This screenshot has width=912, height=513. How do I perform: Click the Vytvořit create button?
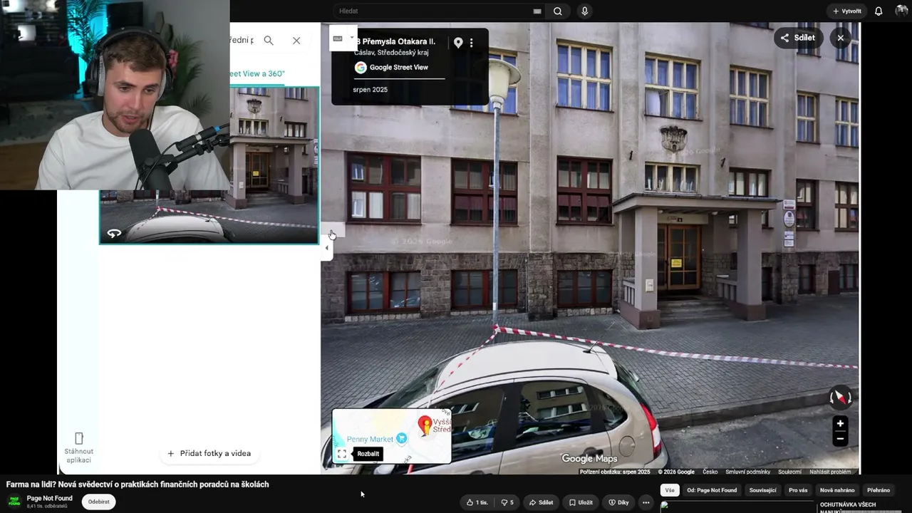(x=847, y=11)
